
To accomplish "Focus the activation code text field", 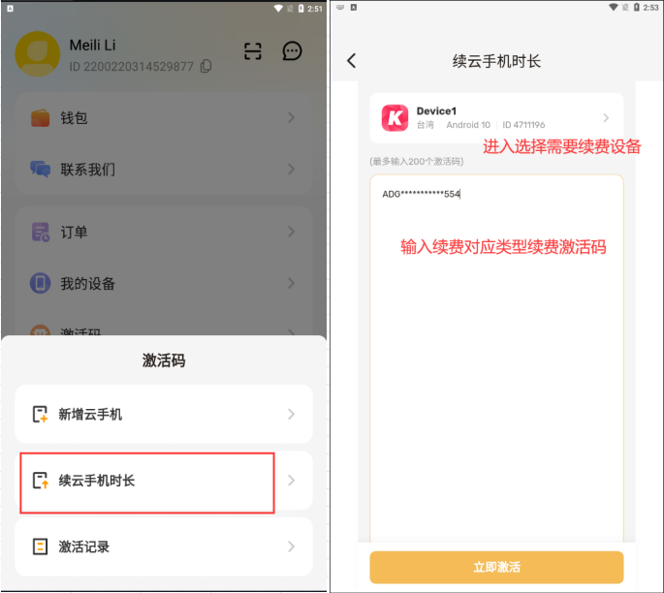I will (x=496, y=359).
